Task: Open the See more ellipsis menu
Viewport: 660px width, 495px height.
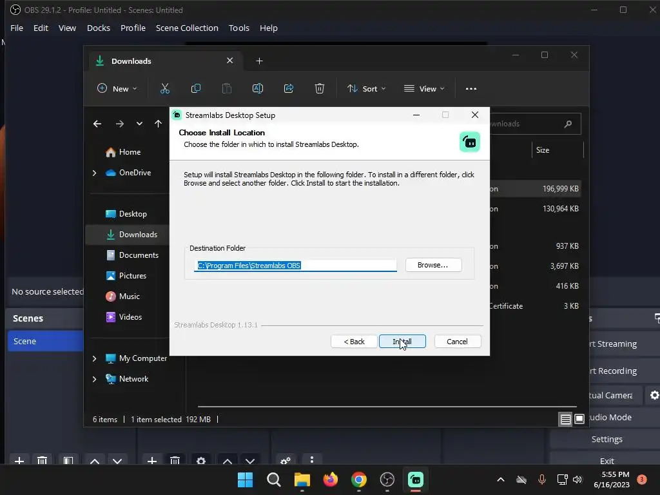Action: pos(471,89)
